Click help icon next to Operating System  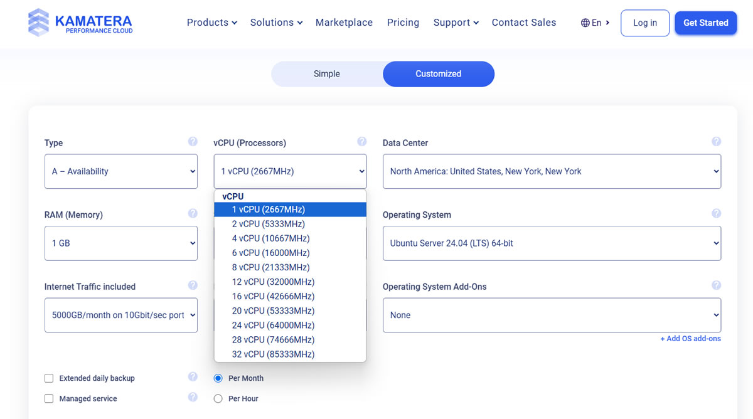tap(716, 213)
